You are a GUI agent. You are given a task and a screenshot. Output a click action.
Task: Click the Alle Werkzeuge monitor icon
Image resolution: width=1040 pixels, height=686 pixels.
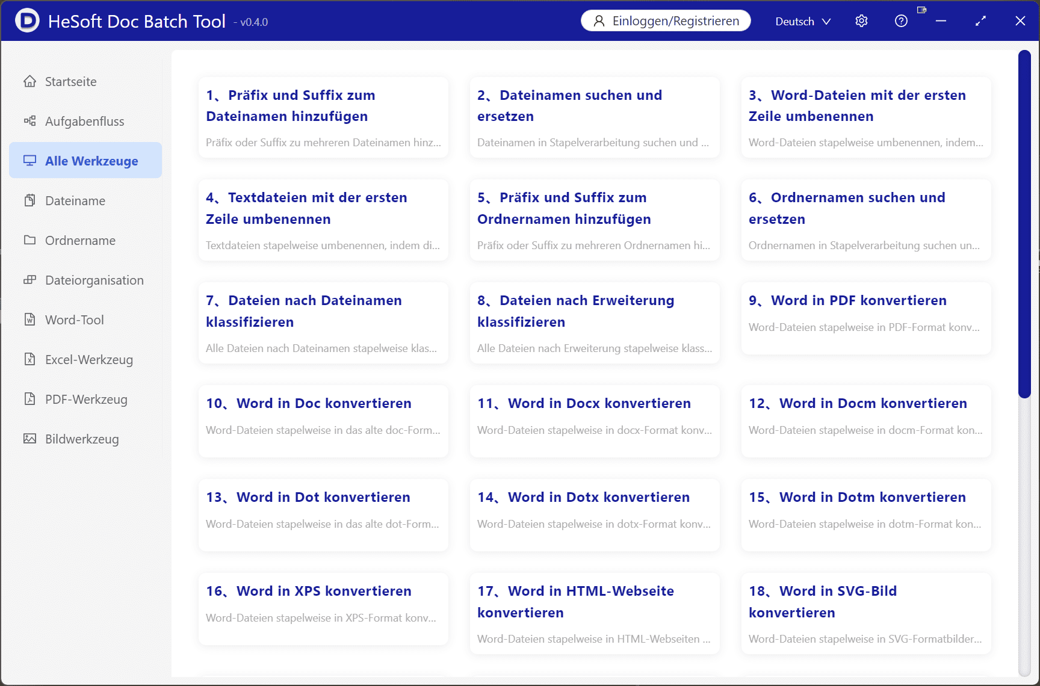pyautogui.click(x=29, y=161)
